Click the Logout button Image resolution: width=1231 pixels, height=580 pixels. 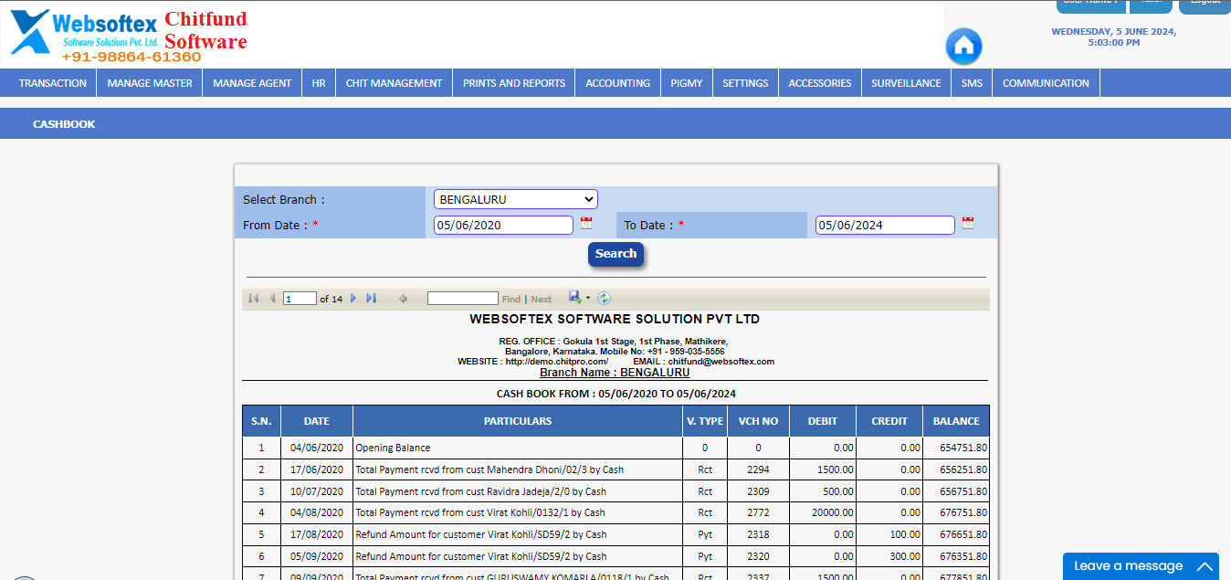(1205, 5)
